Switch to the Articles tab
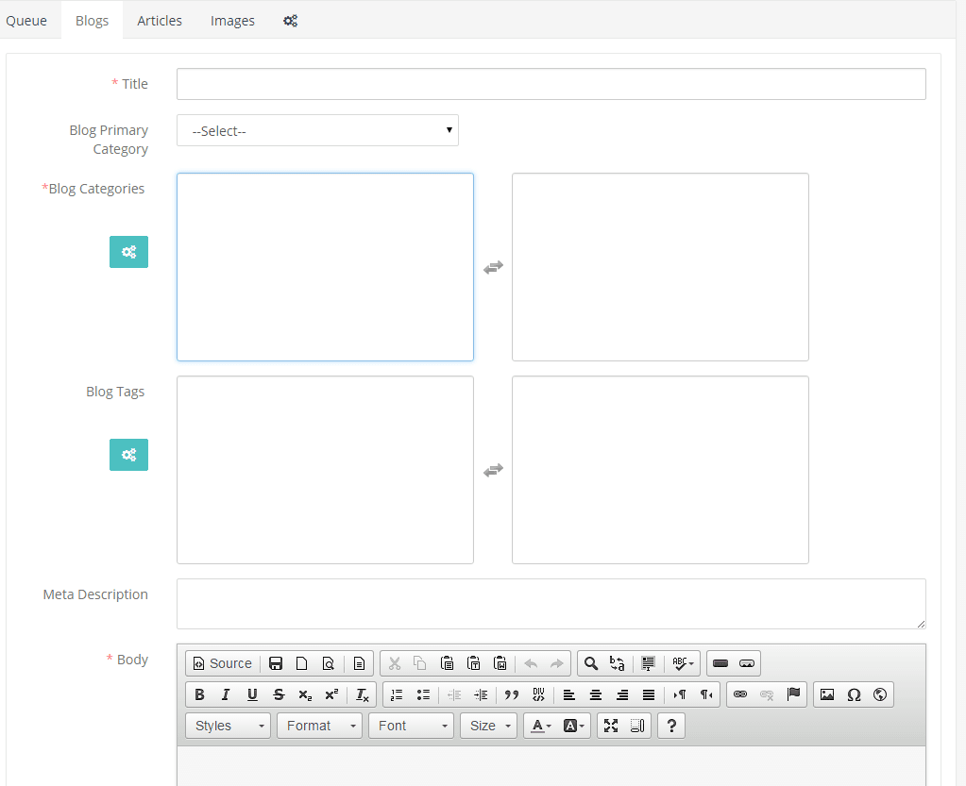The width and height of the screenshot is (966, 786). coord(160,21)
